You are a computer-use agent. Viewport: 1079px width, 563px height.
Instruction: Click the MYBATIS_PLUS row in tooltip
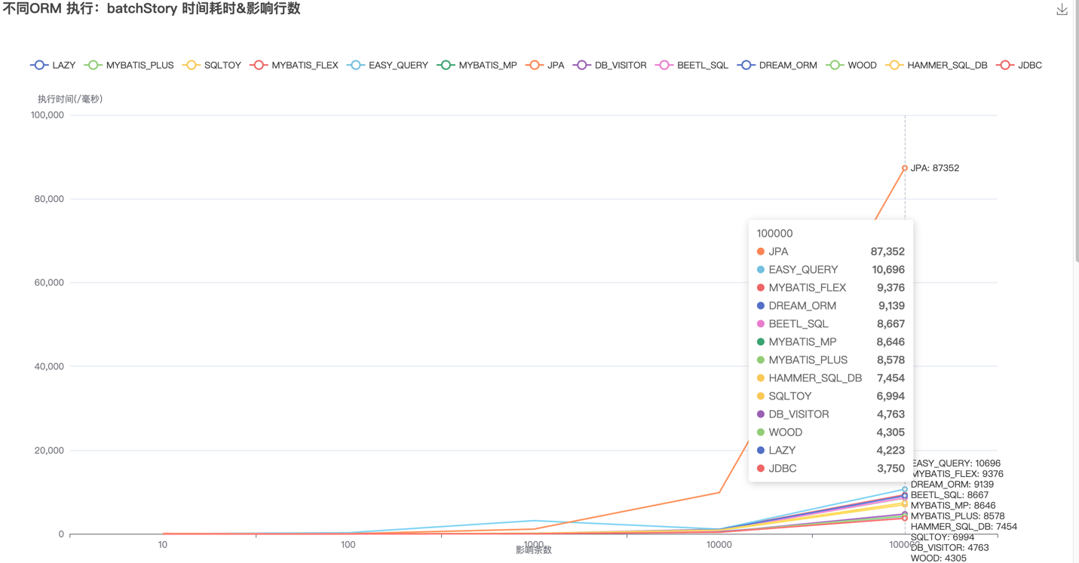pyautogui.click(x=830, y=360)
